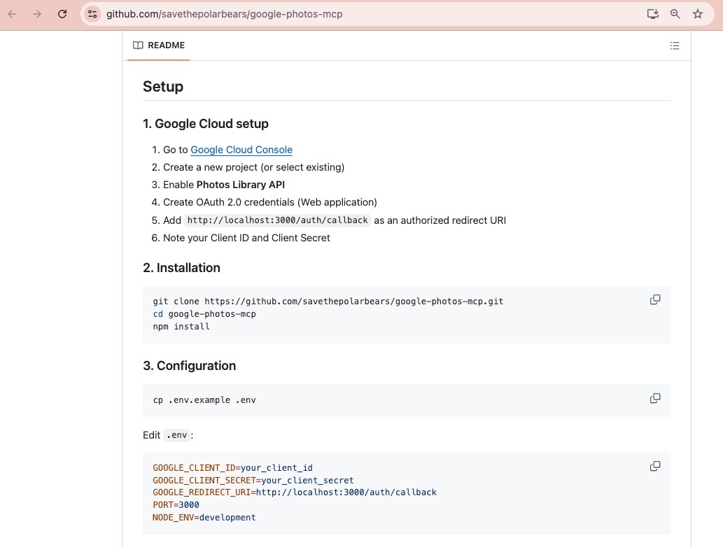
Task: Click the "3. Configuration" heading
Action: coord(190,365)
